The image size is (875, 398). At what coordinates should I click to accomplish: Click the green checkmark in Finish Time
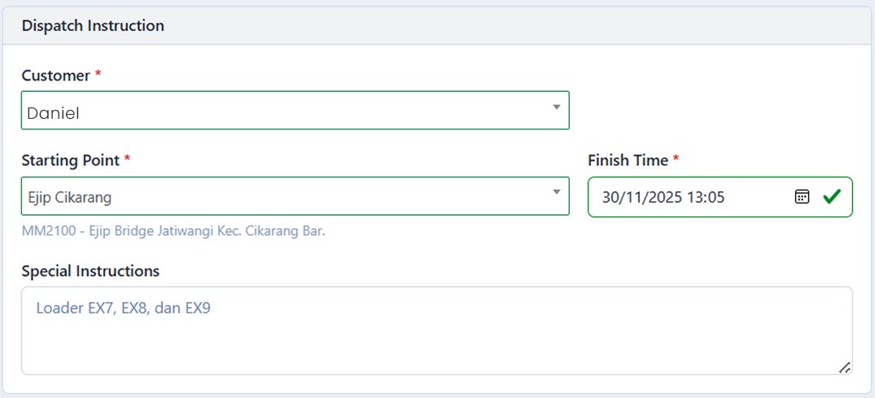(x=831, y=197)
